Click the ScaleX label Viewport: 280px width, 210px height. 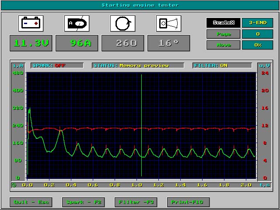pyautogui.click(x=224, y=23)
